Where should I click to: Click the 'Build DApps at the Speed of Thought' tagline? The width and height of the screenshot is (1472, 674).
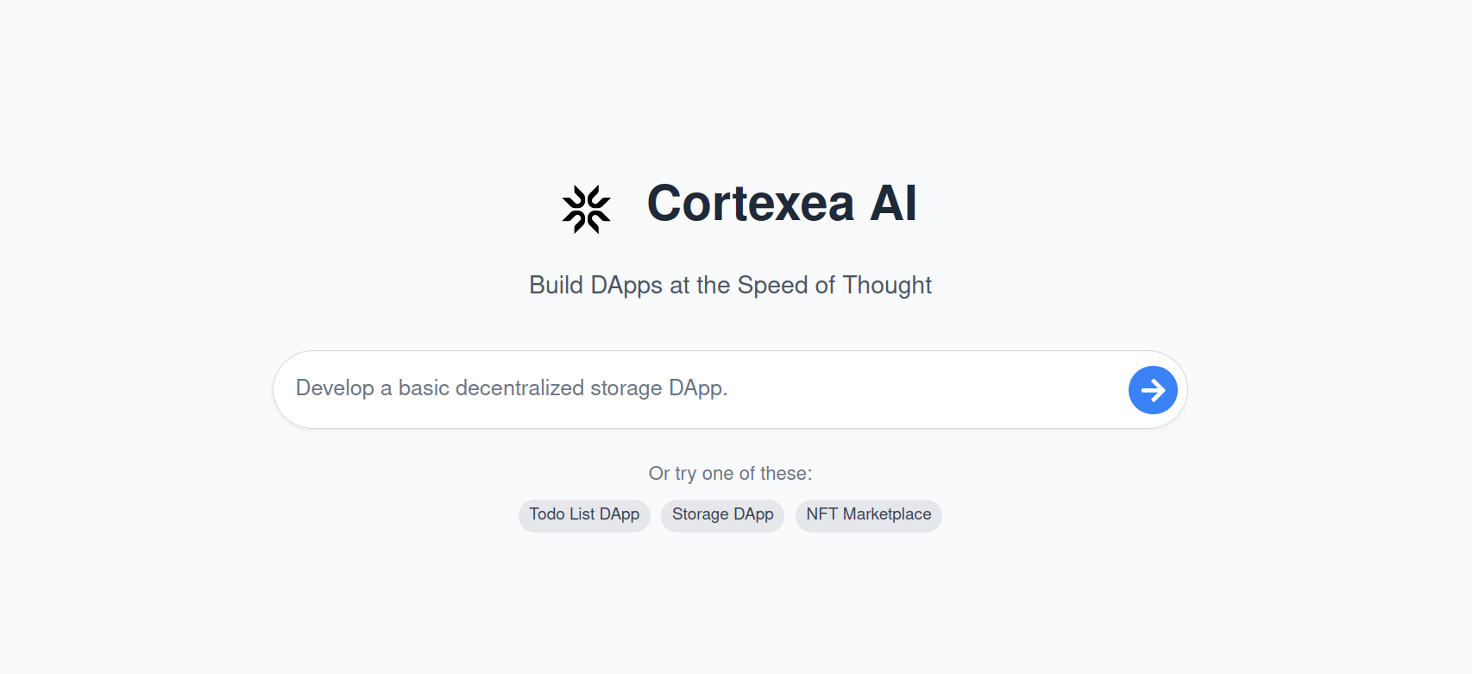(730, 285)
